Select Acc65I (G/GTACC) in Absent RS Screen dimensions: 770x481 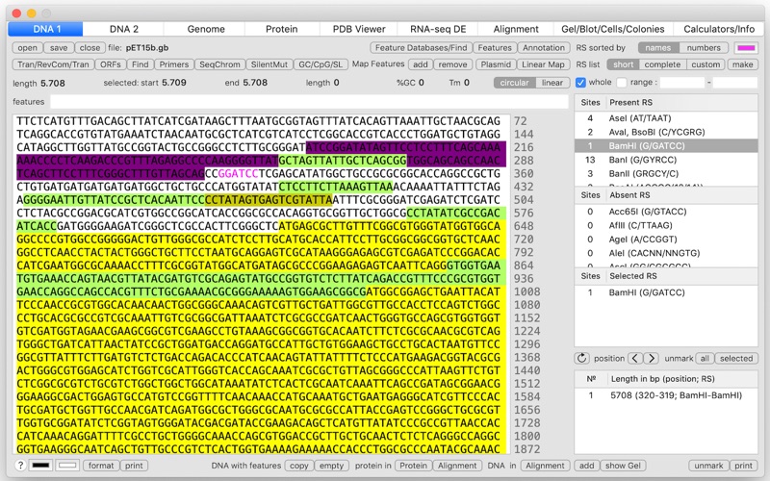(x=666, y=212)
